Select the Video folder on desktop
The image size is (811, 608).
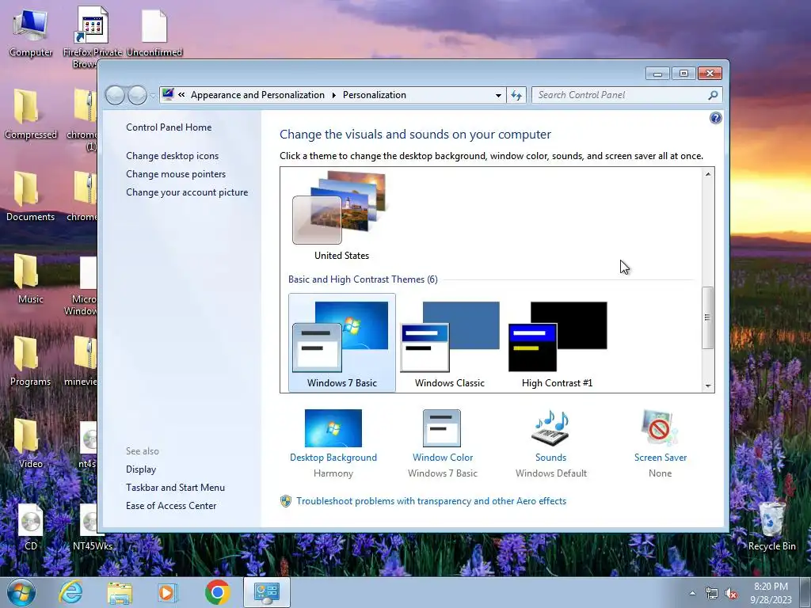pos(31,443)
